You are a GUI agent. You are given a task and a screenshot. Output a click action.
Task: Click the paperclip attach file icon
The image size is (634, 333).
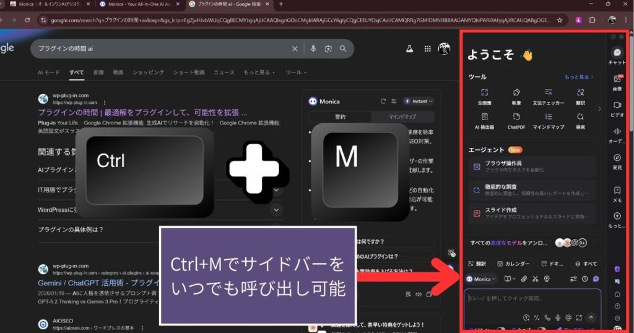click(523, 279)
